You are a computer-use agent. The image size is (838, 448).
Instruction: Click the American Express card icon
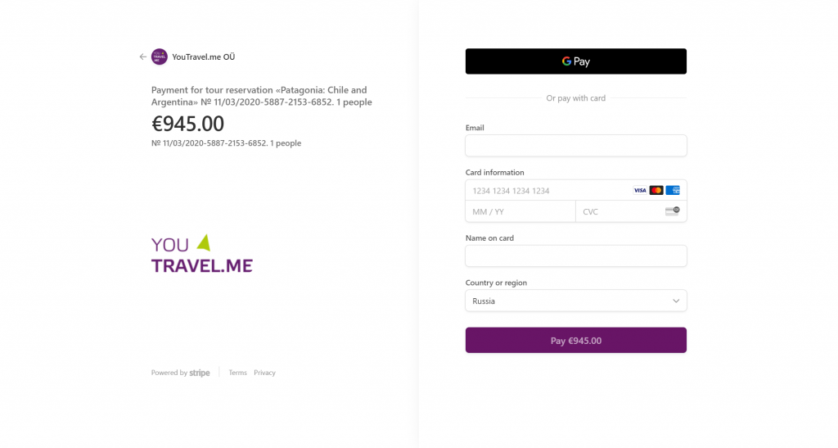[673, 190]
